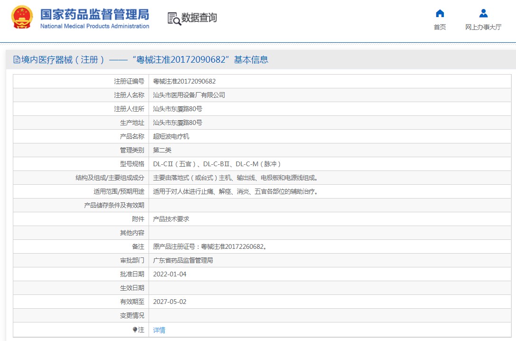
Task: Click the 其他内容 row label
Action: tap(132, 233)
